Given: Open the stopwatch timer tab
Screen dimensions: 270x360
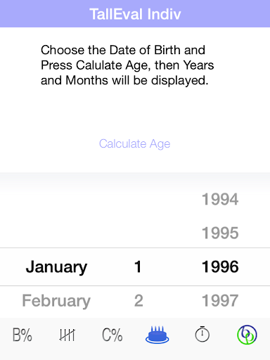Looking at the screenshot, I should coord(202,334).
